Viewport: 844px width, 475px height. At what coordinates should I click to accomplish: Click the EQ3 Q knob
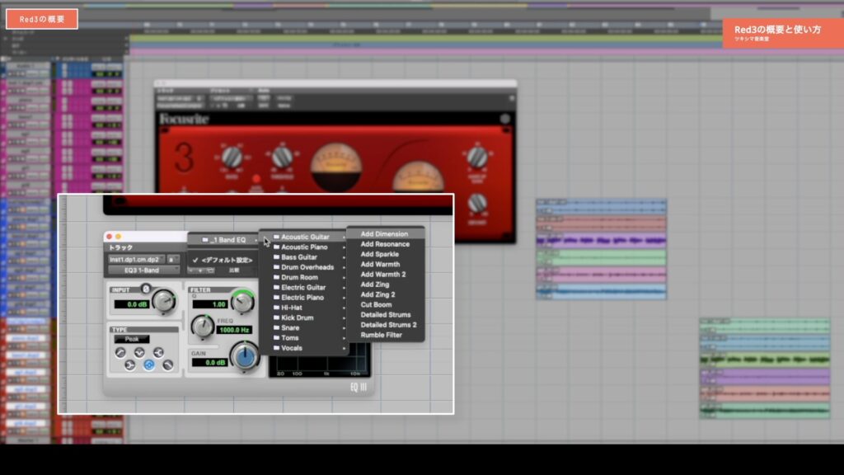243,302
